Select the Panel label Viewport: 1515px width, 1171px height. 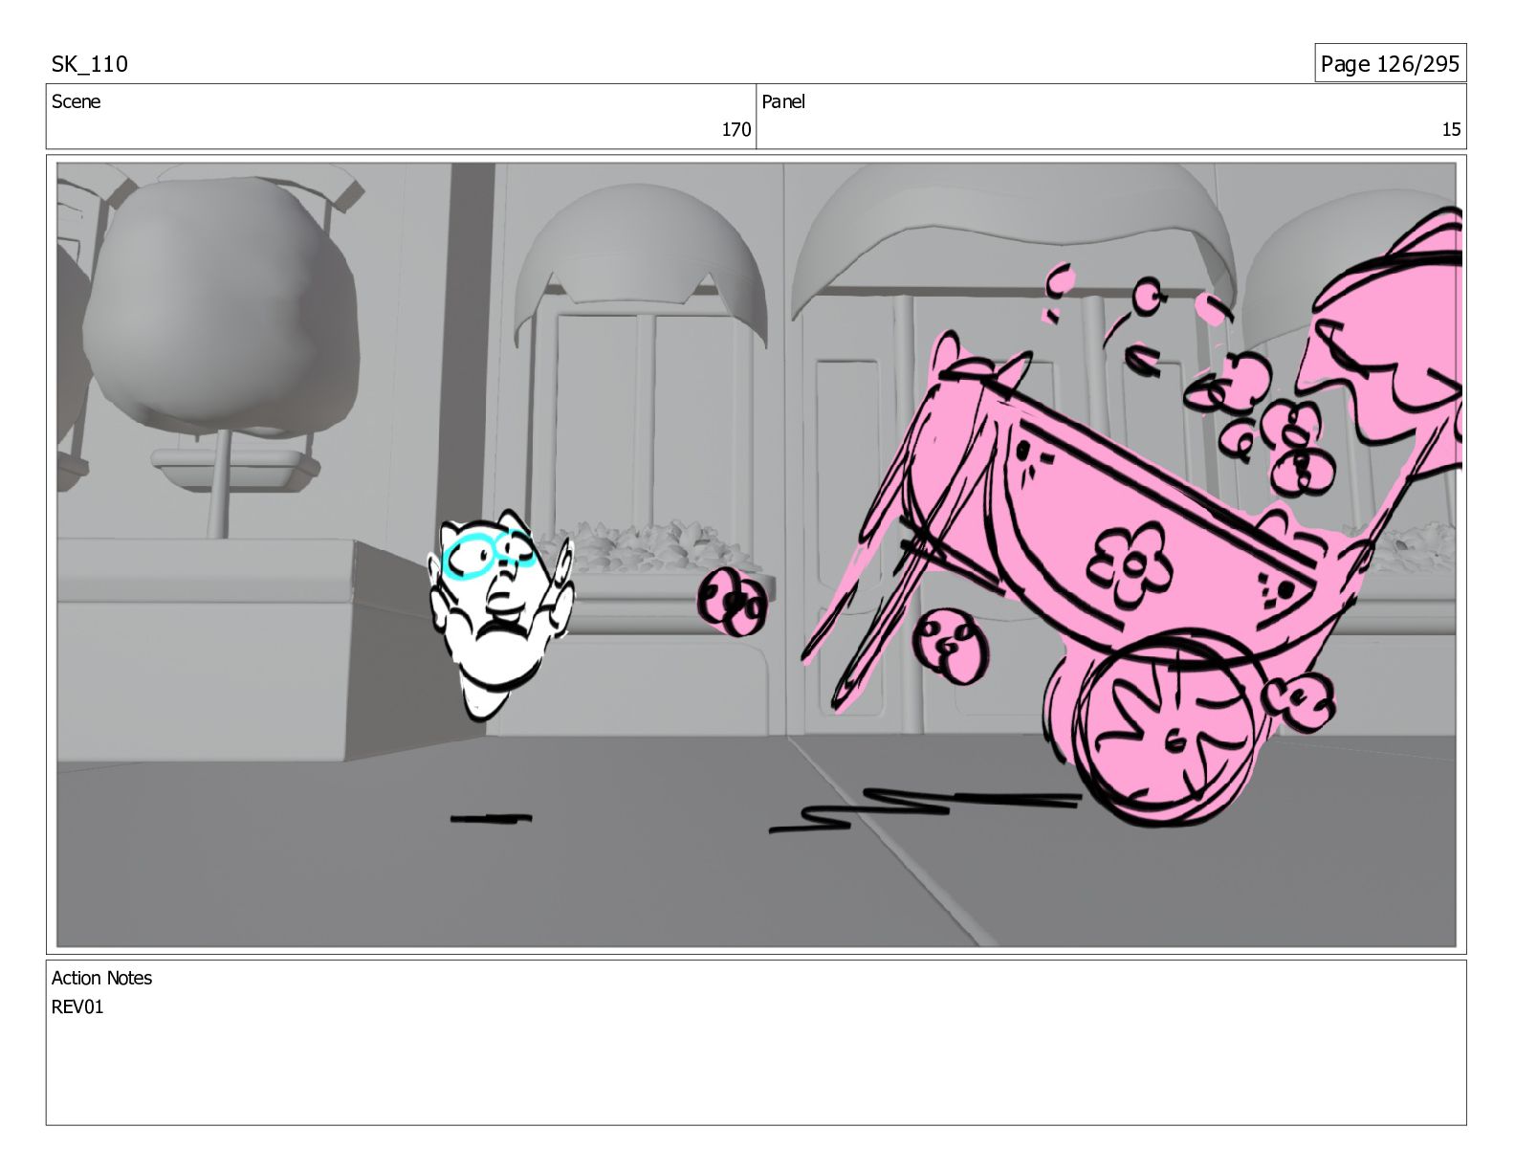coord(783,101)
